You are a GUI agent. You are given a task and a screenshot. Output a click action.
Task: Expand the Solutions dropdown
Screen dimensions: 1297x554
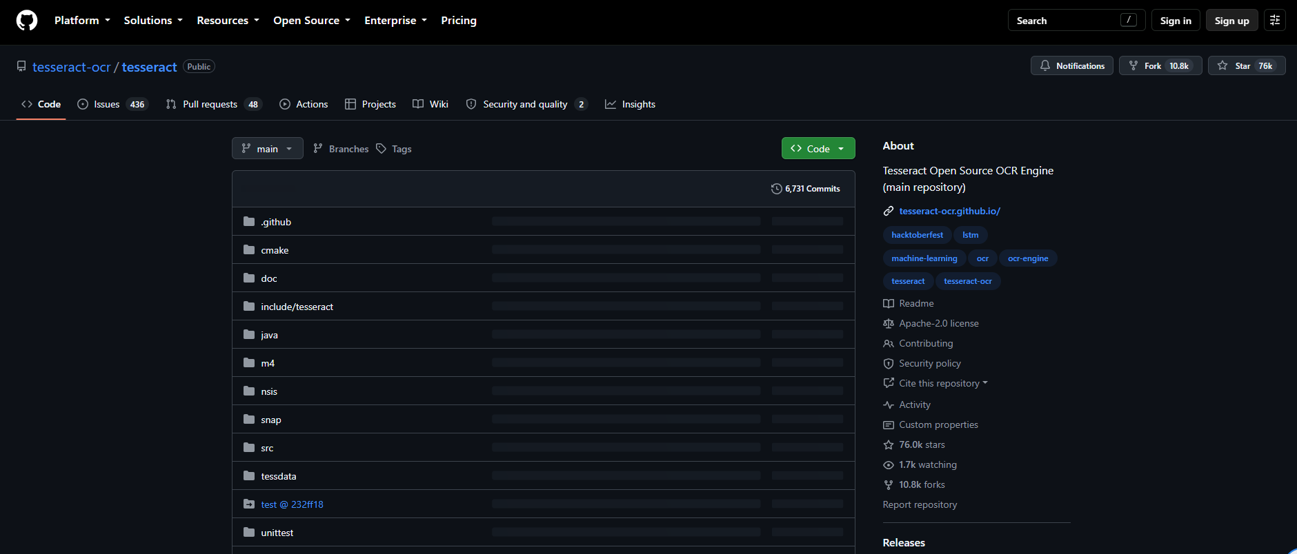[153, 21]
